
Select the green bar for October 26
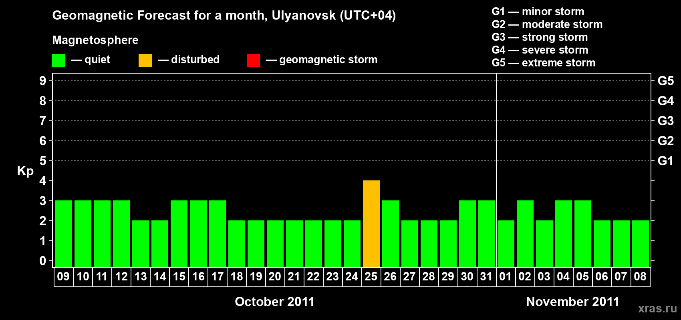point(391,234)
